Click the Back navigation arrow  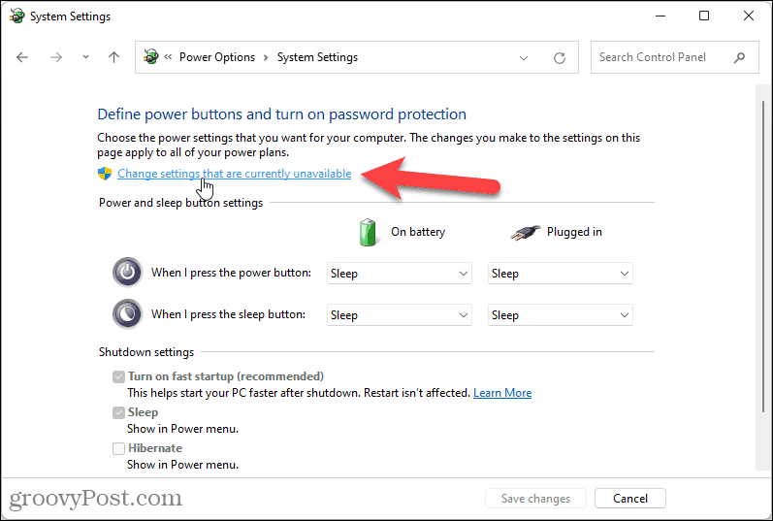click(x=23, y=57)
